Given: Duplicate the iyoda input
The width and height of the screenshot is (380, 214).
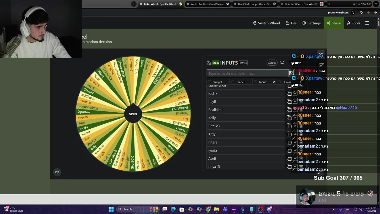Looking at the screenshot, I should point(289,150).
